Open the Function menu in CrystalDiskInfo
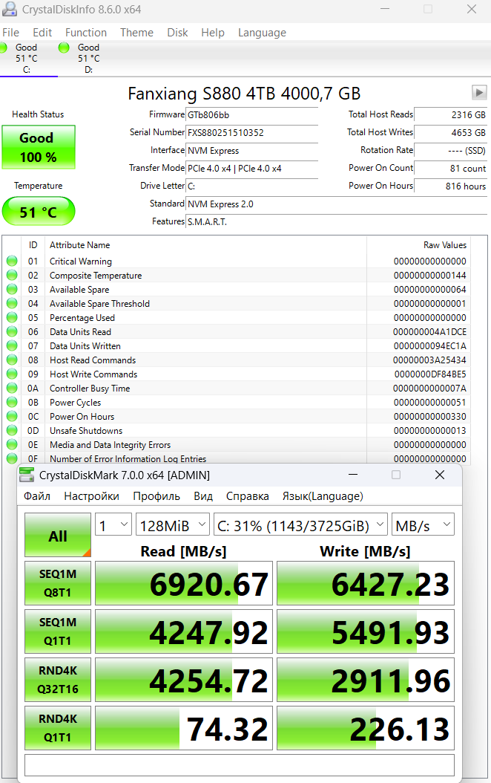 [86, 33]
